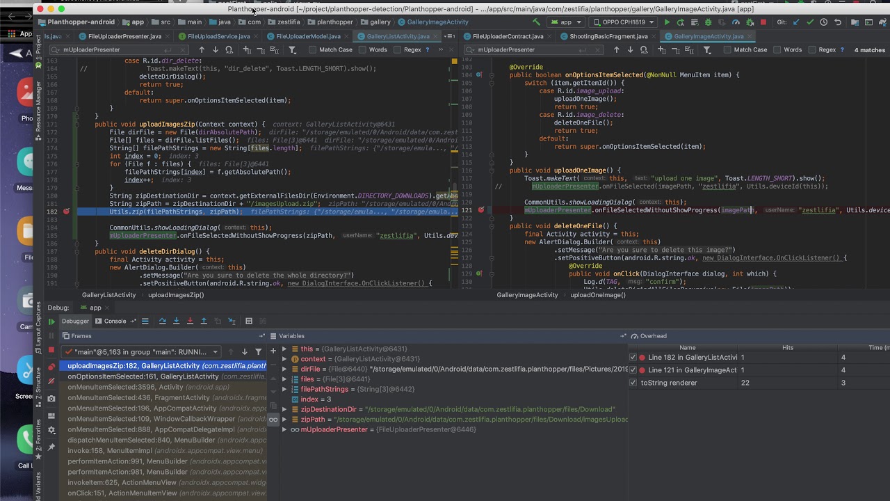Expand the dirFile variable node
Screen dimensions: 890x501
click(x=284, y=369)
